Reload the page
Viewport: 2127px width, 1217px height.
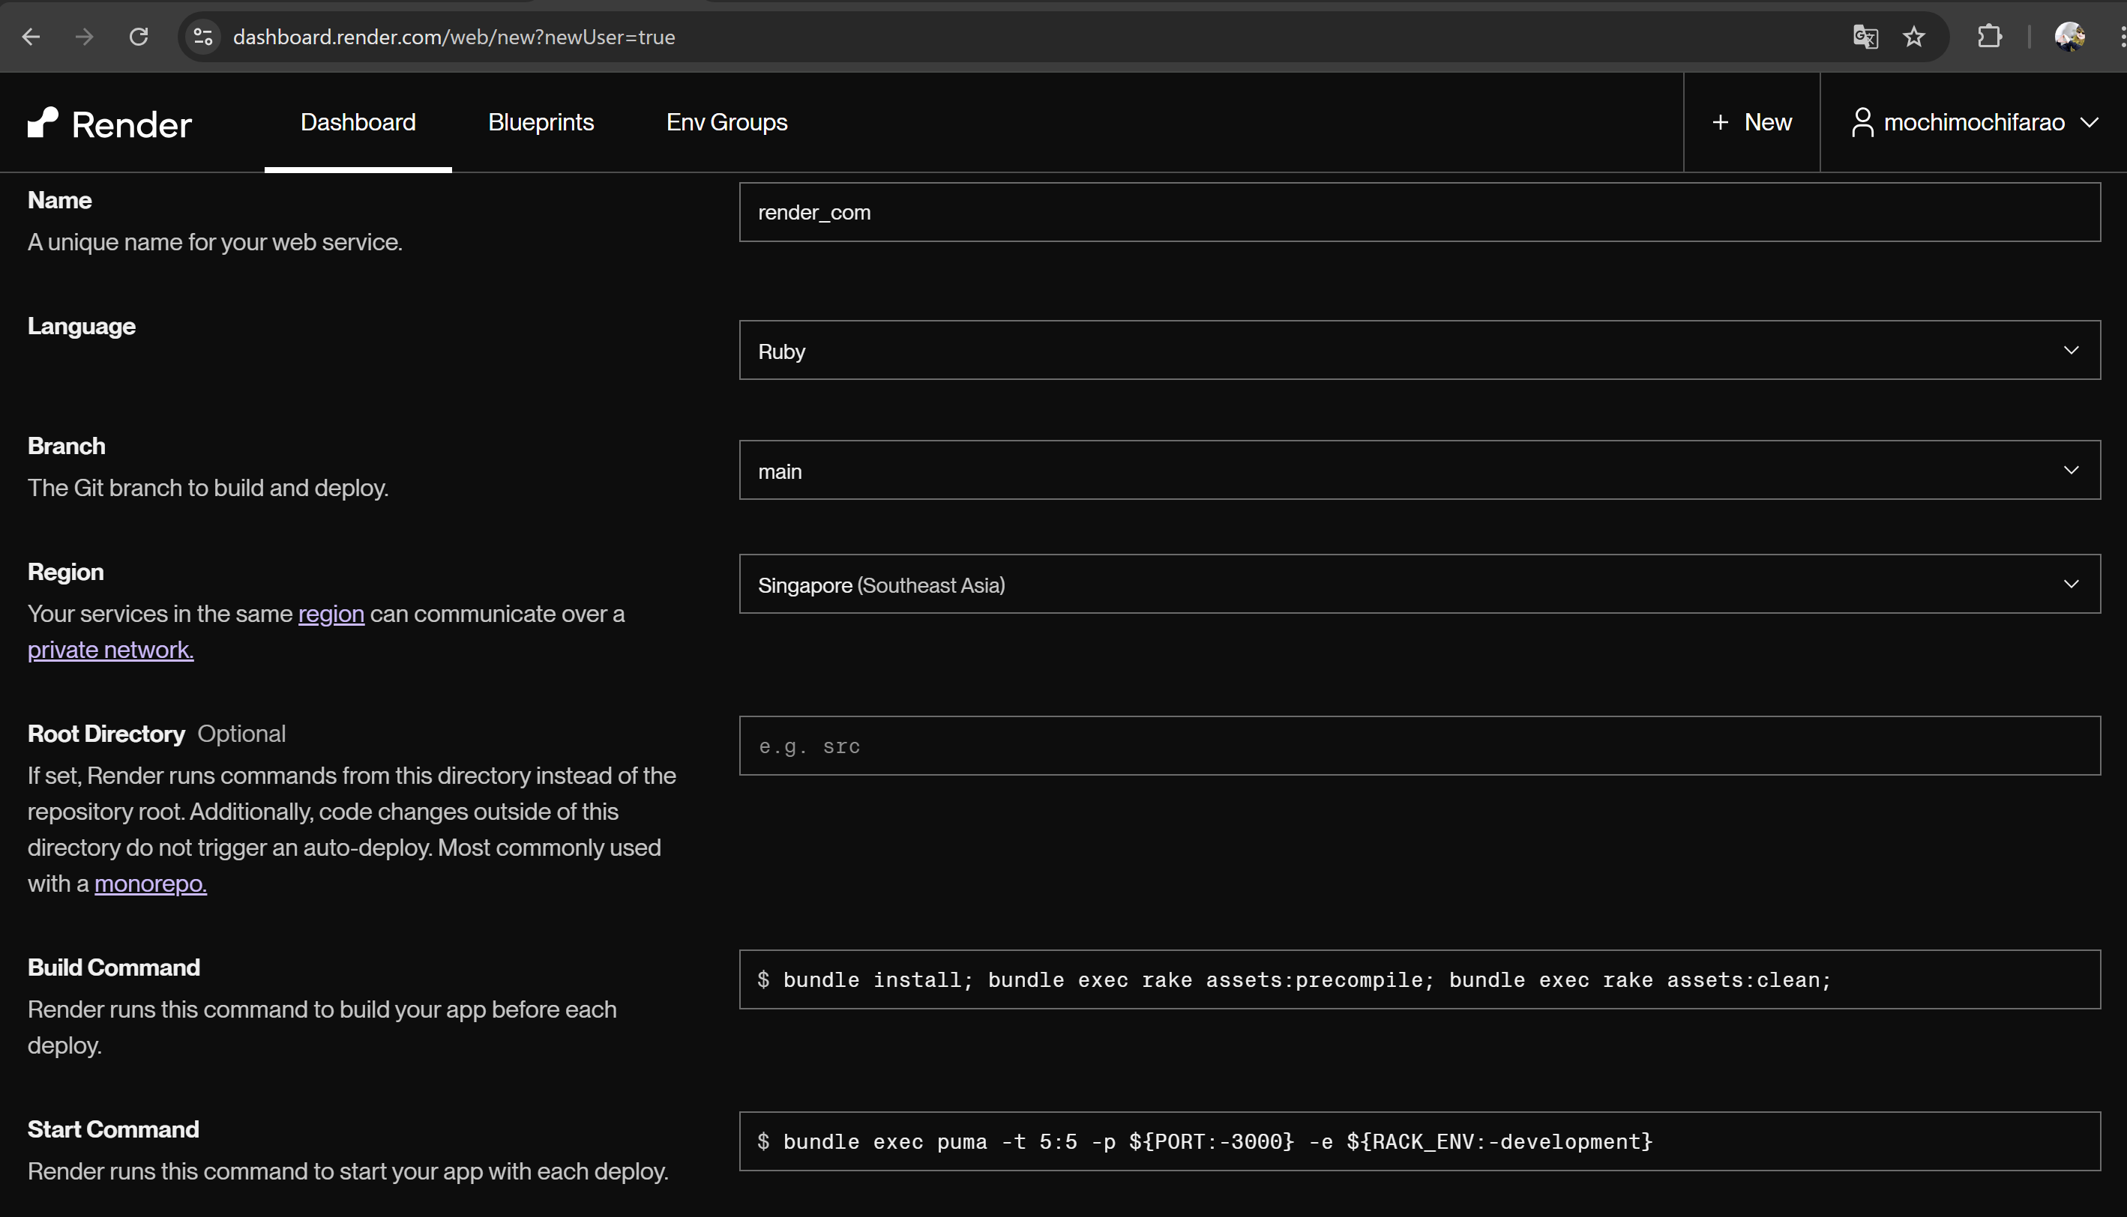[x=139, y=37]
